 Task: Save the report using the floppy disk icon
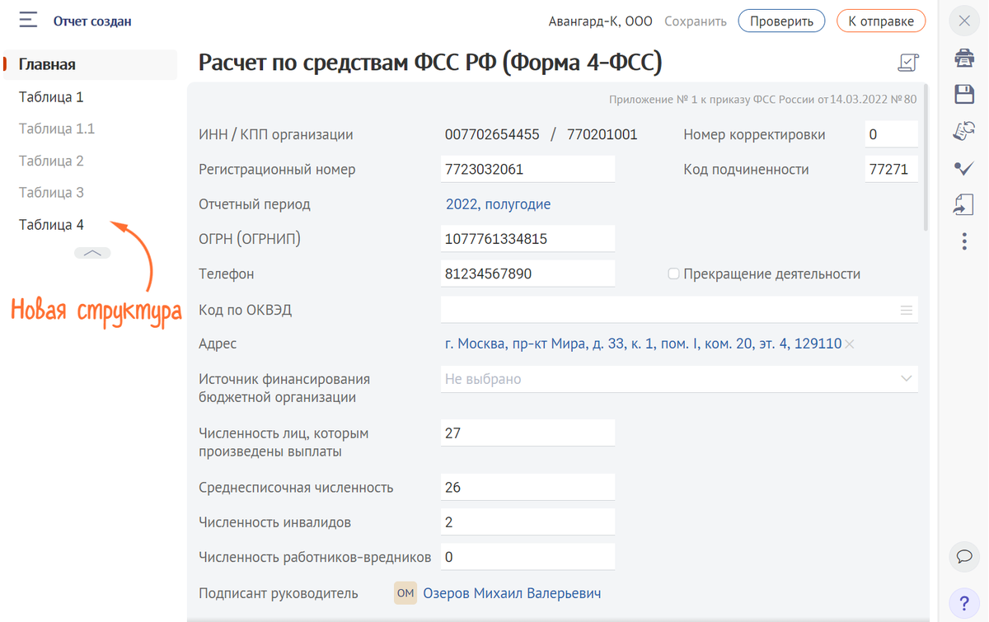tap(964, 95)
